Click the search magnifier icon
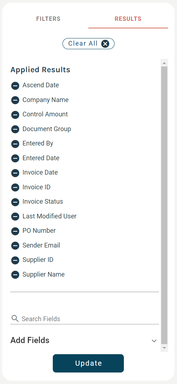177x384 pixels. 15,318
